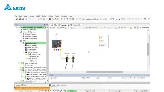Open the editor tab list dropdown arrow
164x92 pixels.
(x=148, y=25)
